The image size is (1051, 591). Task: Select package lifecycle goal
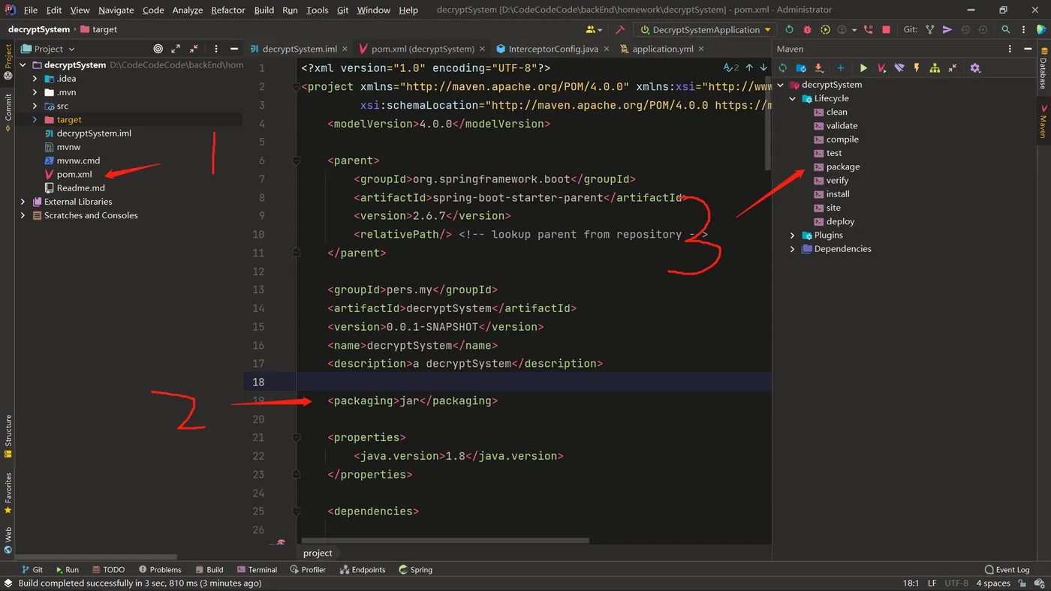point(843,166)
